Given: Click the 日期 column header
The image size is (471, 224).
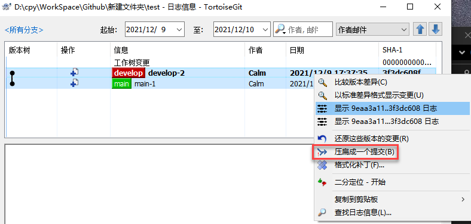Looking at the screenshot, I should coord(332,50).
